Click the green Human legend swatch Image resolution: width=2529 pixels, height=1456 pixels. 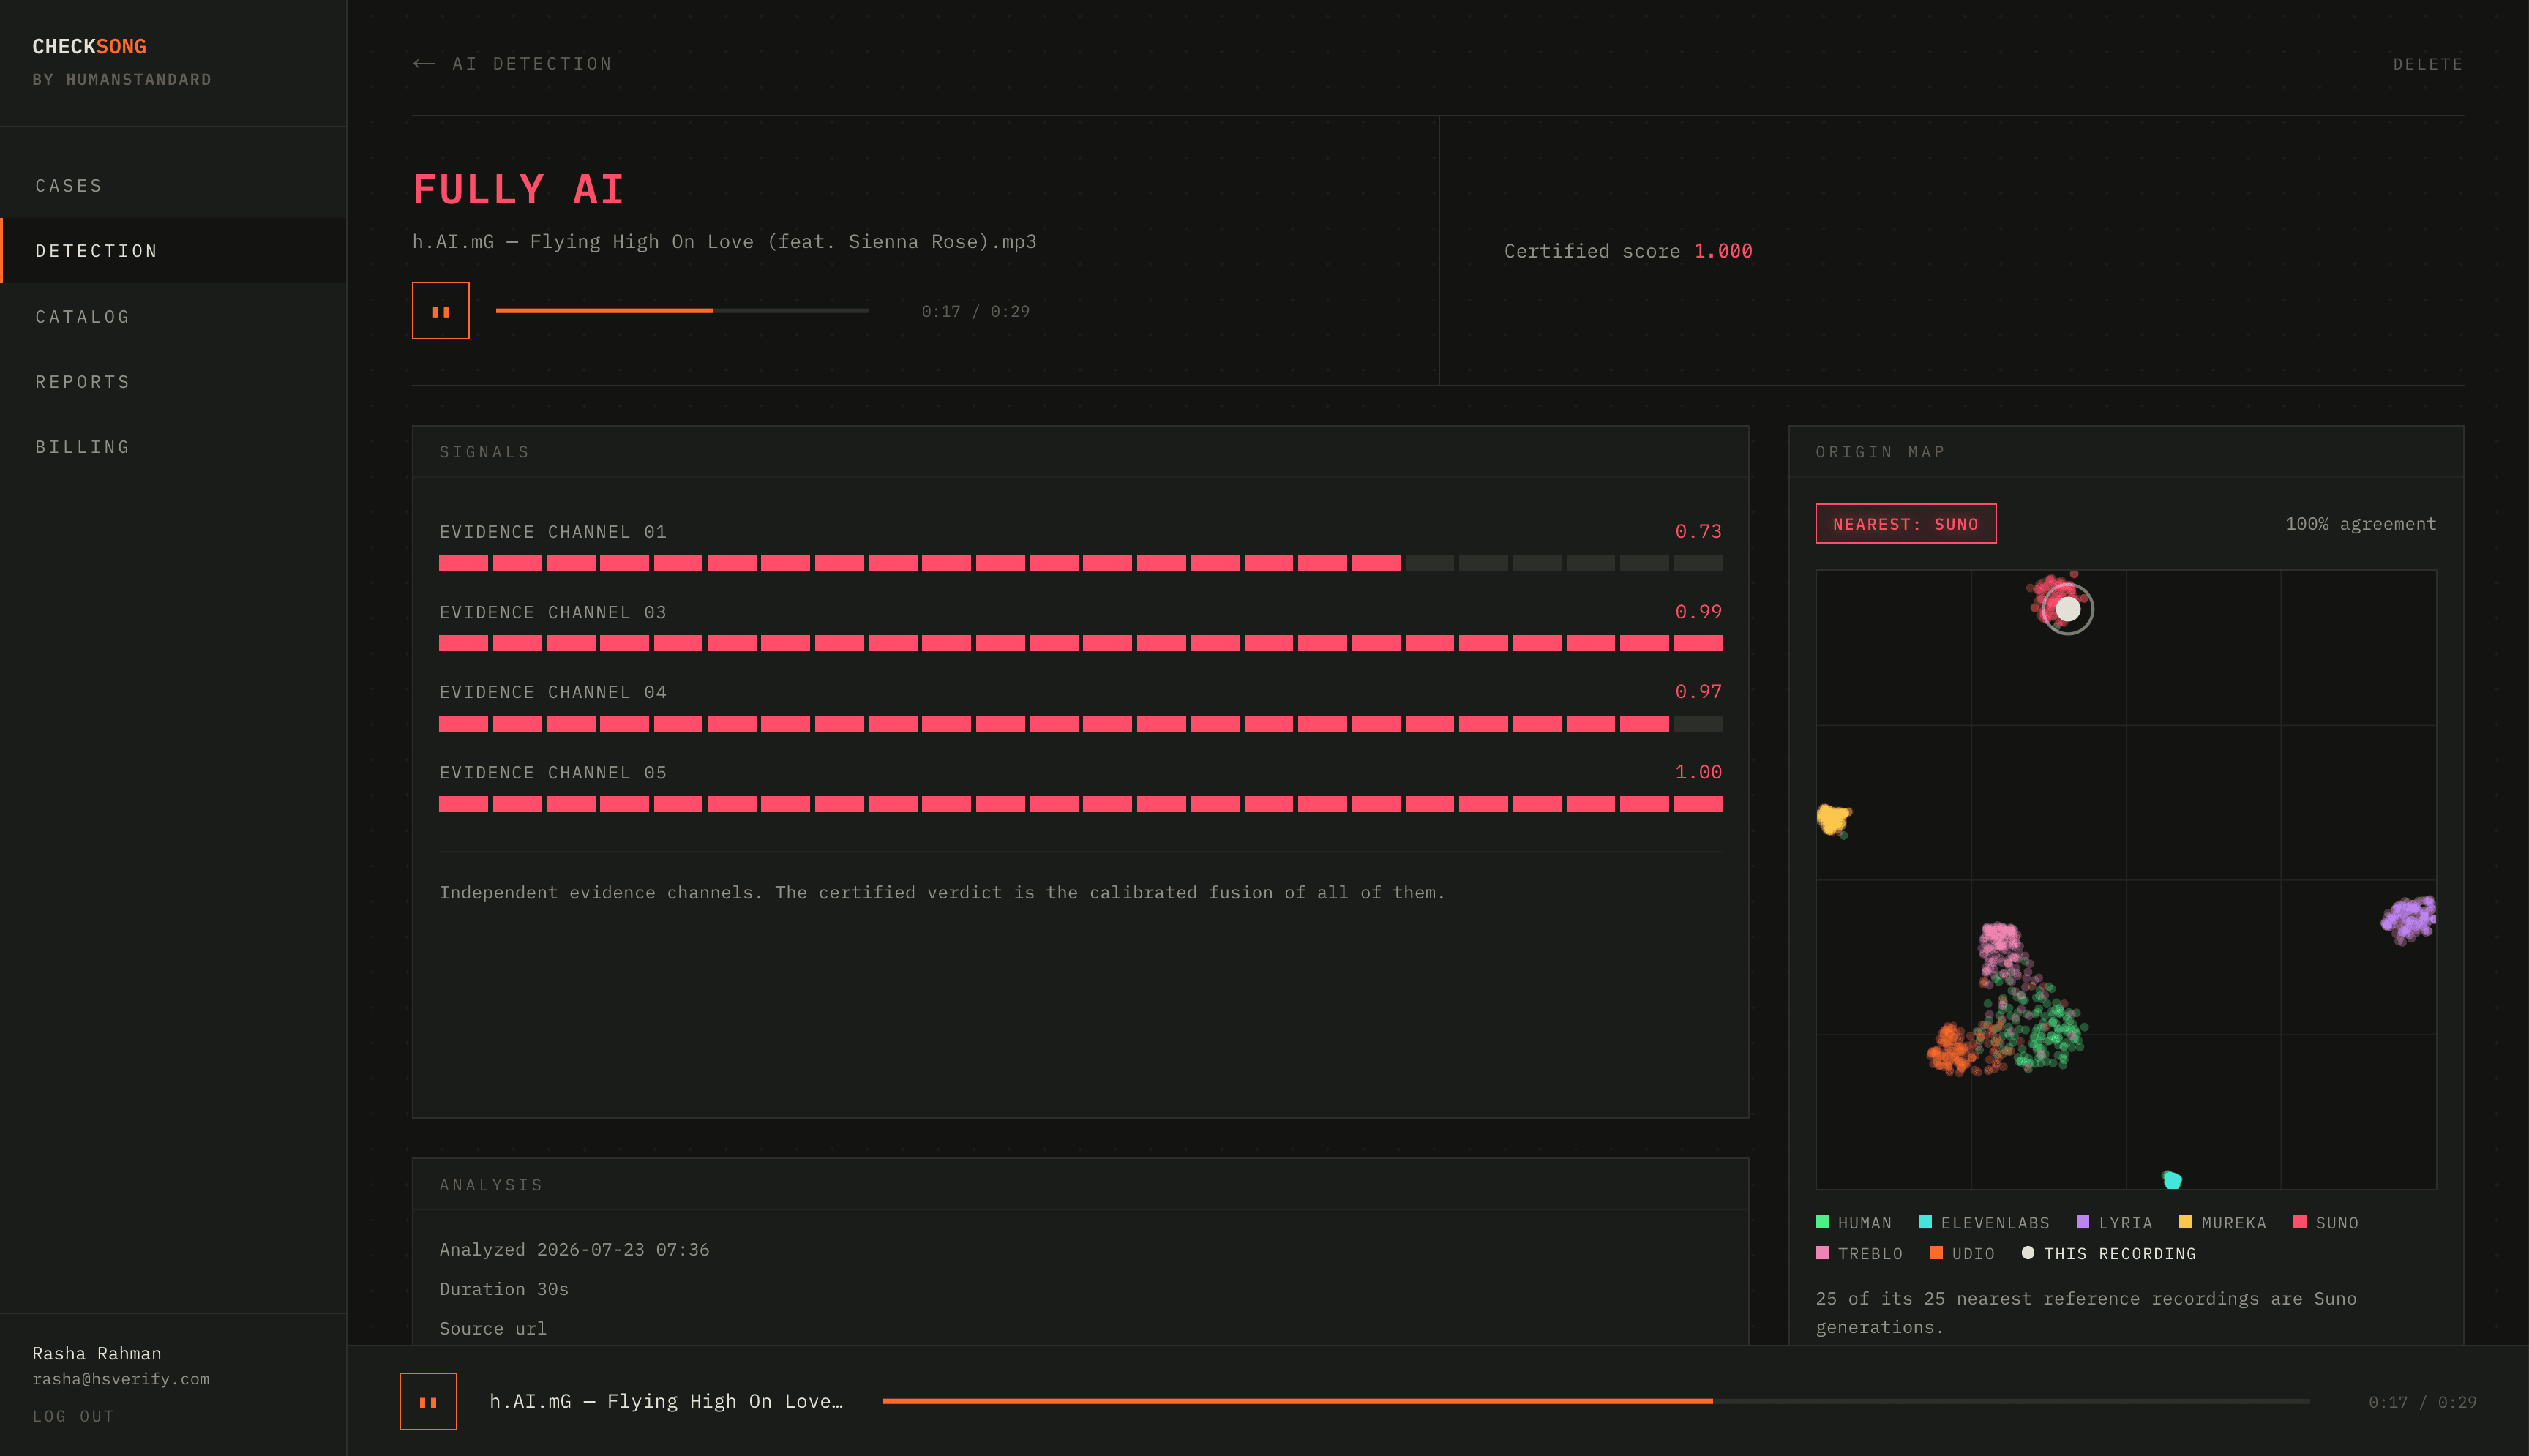pyautogui.click(x=1821, y=1222)
